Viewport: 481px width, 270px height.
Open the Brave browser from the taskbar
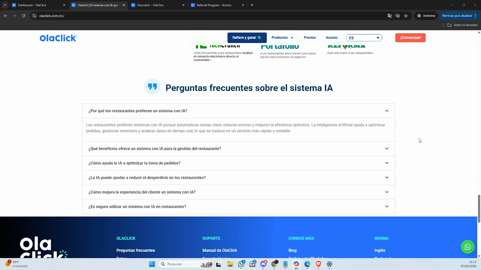tap(318, 264)
